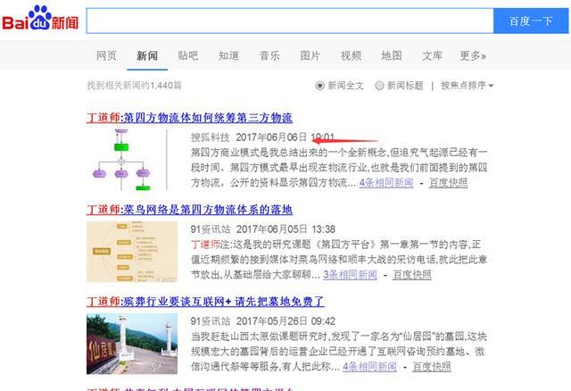Click the Baidu 新闻 logo
This screenshot has width=571, height=391.
coord(40,19)
